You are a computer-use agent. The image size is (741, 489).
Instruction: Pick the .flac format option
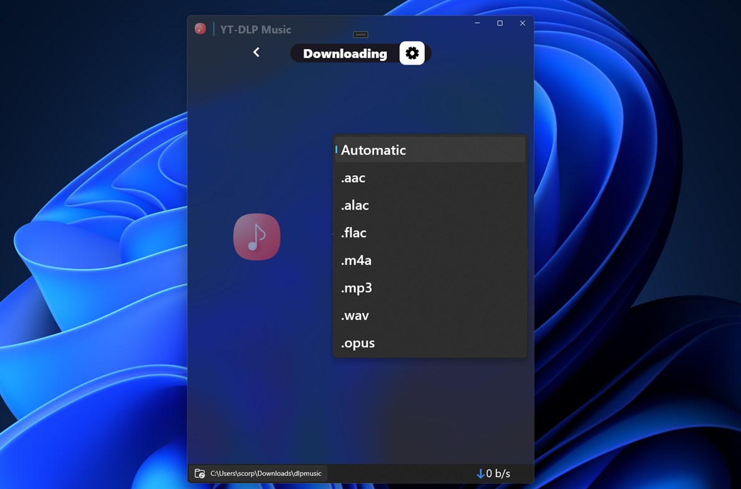pos(430,232)
